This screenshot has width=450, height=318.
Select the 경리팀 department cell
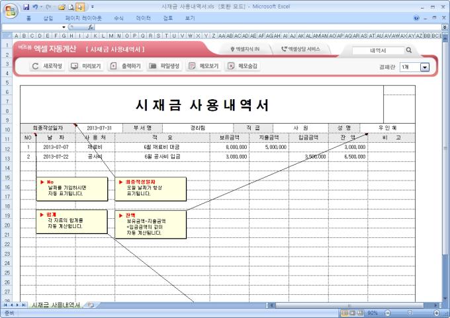click(x=198, y=128)
